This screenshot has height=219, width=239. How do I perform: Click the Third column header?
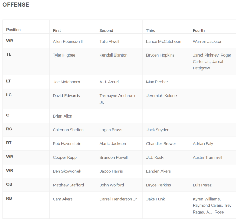(151, 31)
